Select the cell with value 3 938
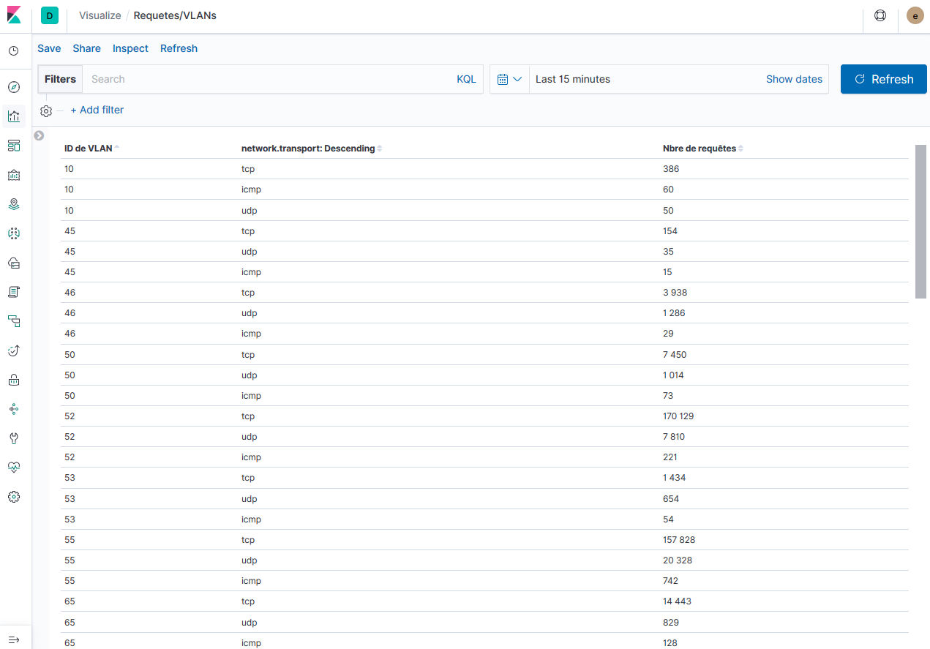This screenshot has width=930, height=649. (x=675, y=292)
